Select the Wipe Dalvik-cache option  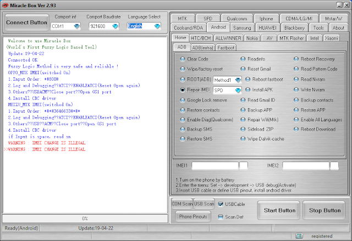point(243,139)
